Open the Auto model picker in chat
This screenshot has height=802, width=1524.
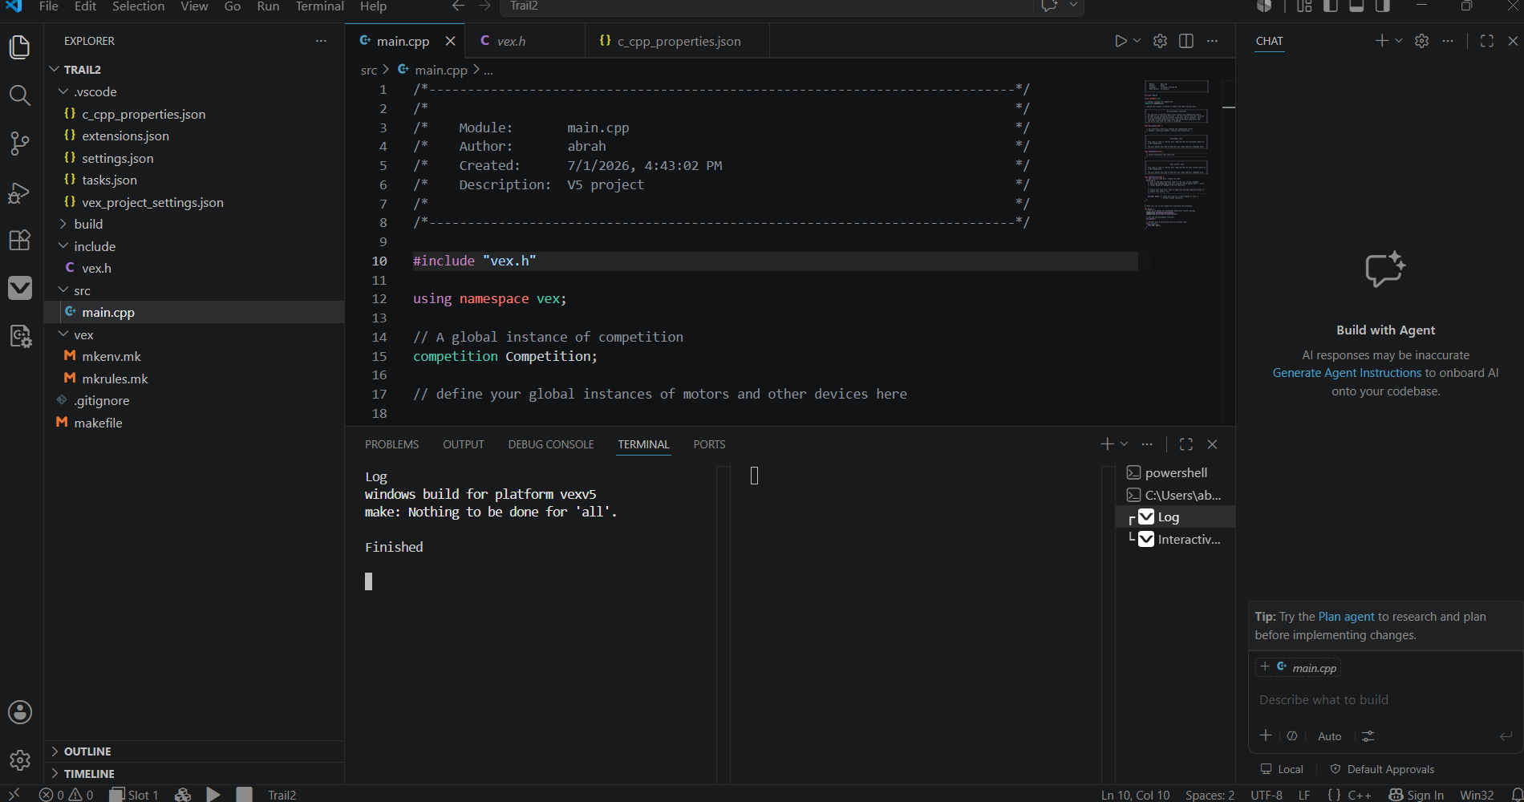[1329, 736]
